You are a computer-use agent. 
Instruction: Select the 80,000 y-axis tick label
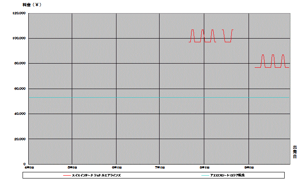point(20,64)
